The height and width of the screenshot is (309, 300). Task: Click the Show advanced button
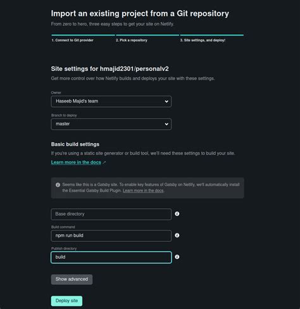(72, 279)
